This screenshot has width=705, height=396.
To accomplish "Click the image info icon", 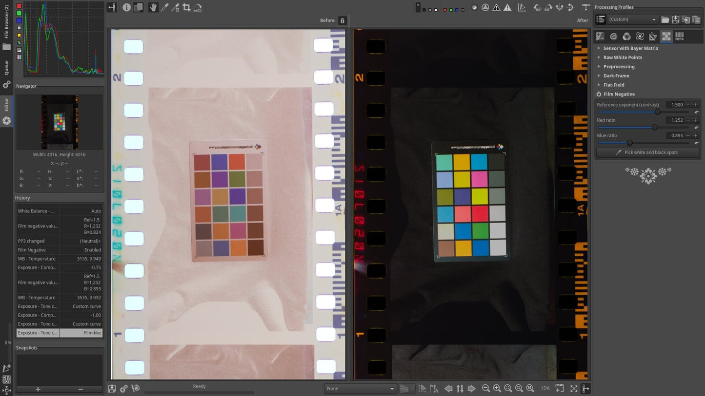I will (127, 7).
